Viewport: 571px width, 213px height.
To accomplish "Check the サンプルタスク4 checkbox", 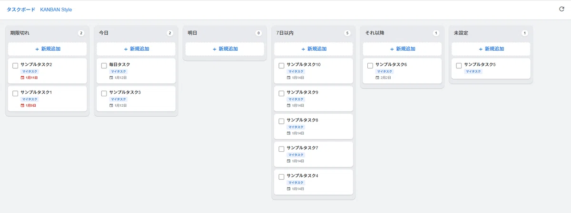I will coord(281,177).
